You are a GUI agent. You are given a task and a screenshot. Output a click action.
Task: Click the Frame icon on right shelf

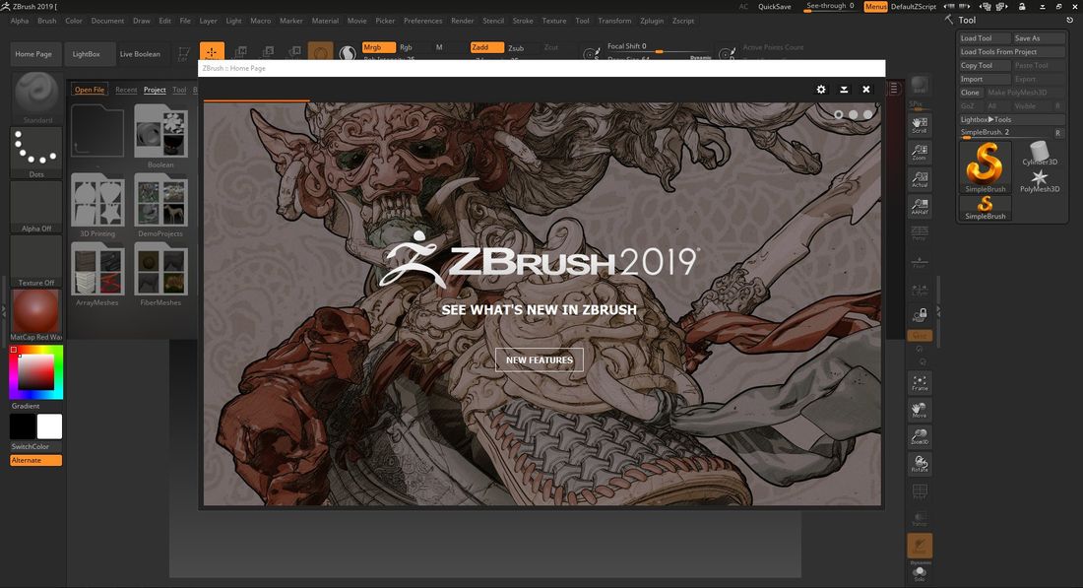click(x=920, y=379)
